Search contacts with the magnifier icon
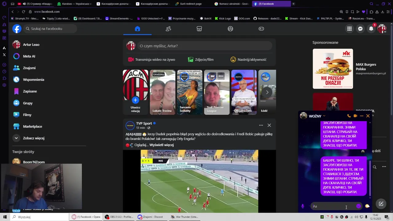 coord(375,167)
